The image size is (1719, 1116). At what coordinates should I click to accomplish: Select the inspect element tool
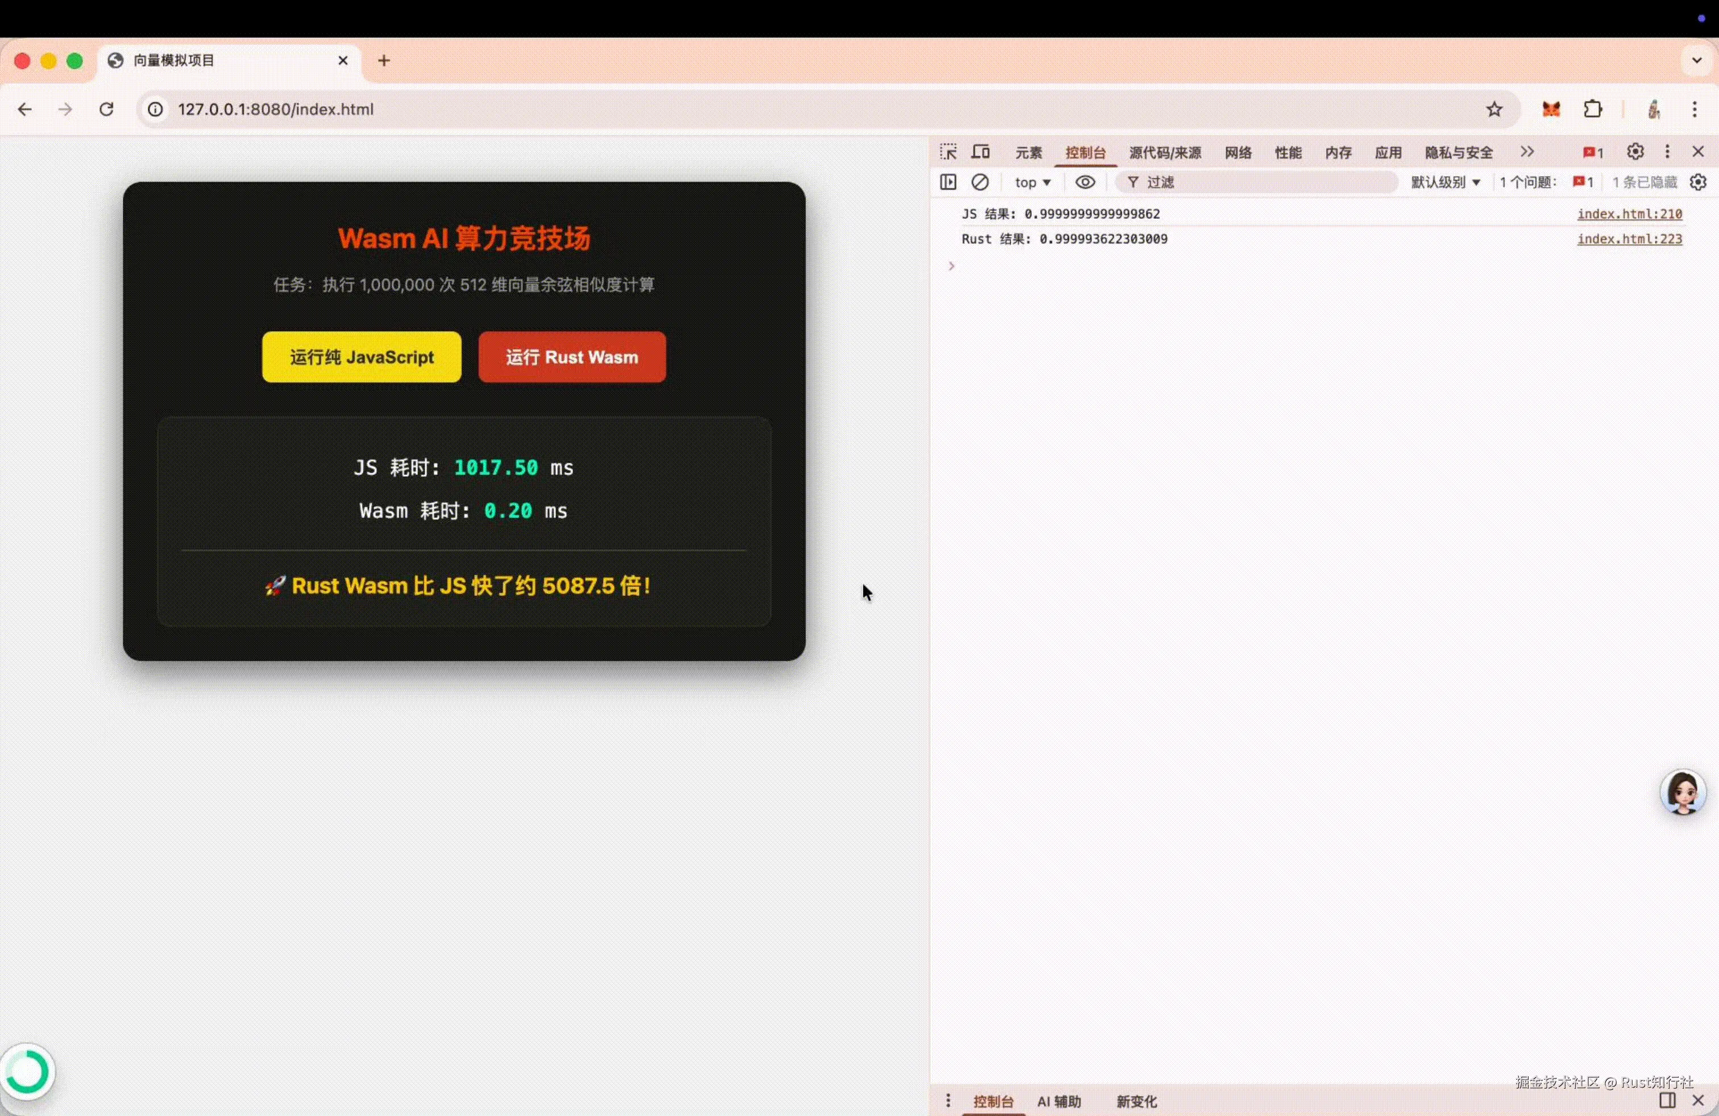(948, 152)
